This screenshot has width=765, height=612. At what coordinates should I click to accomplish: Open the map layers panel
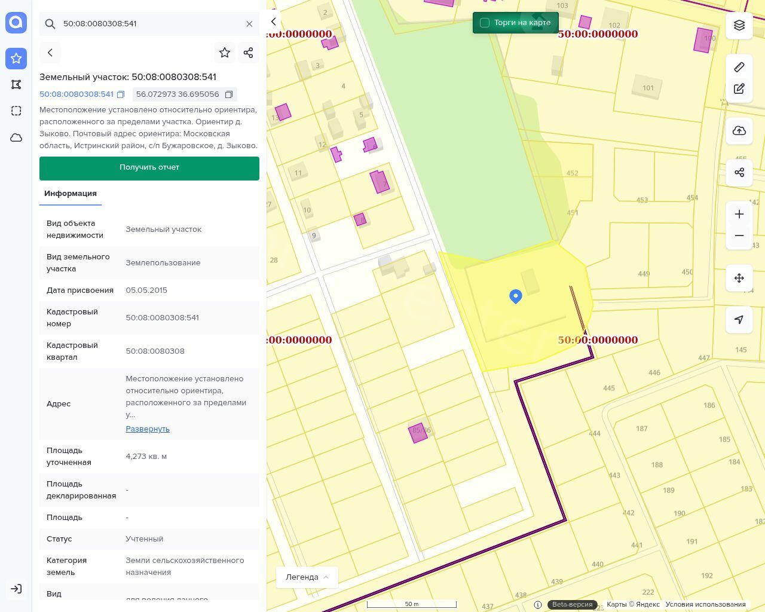[739, 25]
